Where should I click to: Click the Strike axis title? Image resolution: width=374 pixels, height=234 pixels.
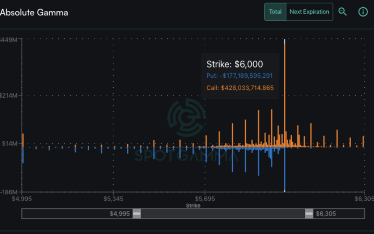(x=193, y=206)
